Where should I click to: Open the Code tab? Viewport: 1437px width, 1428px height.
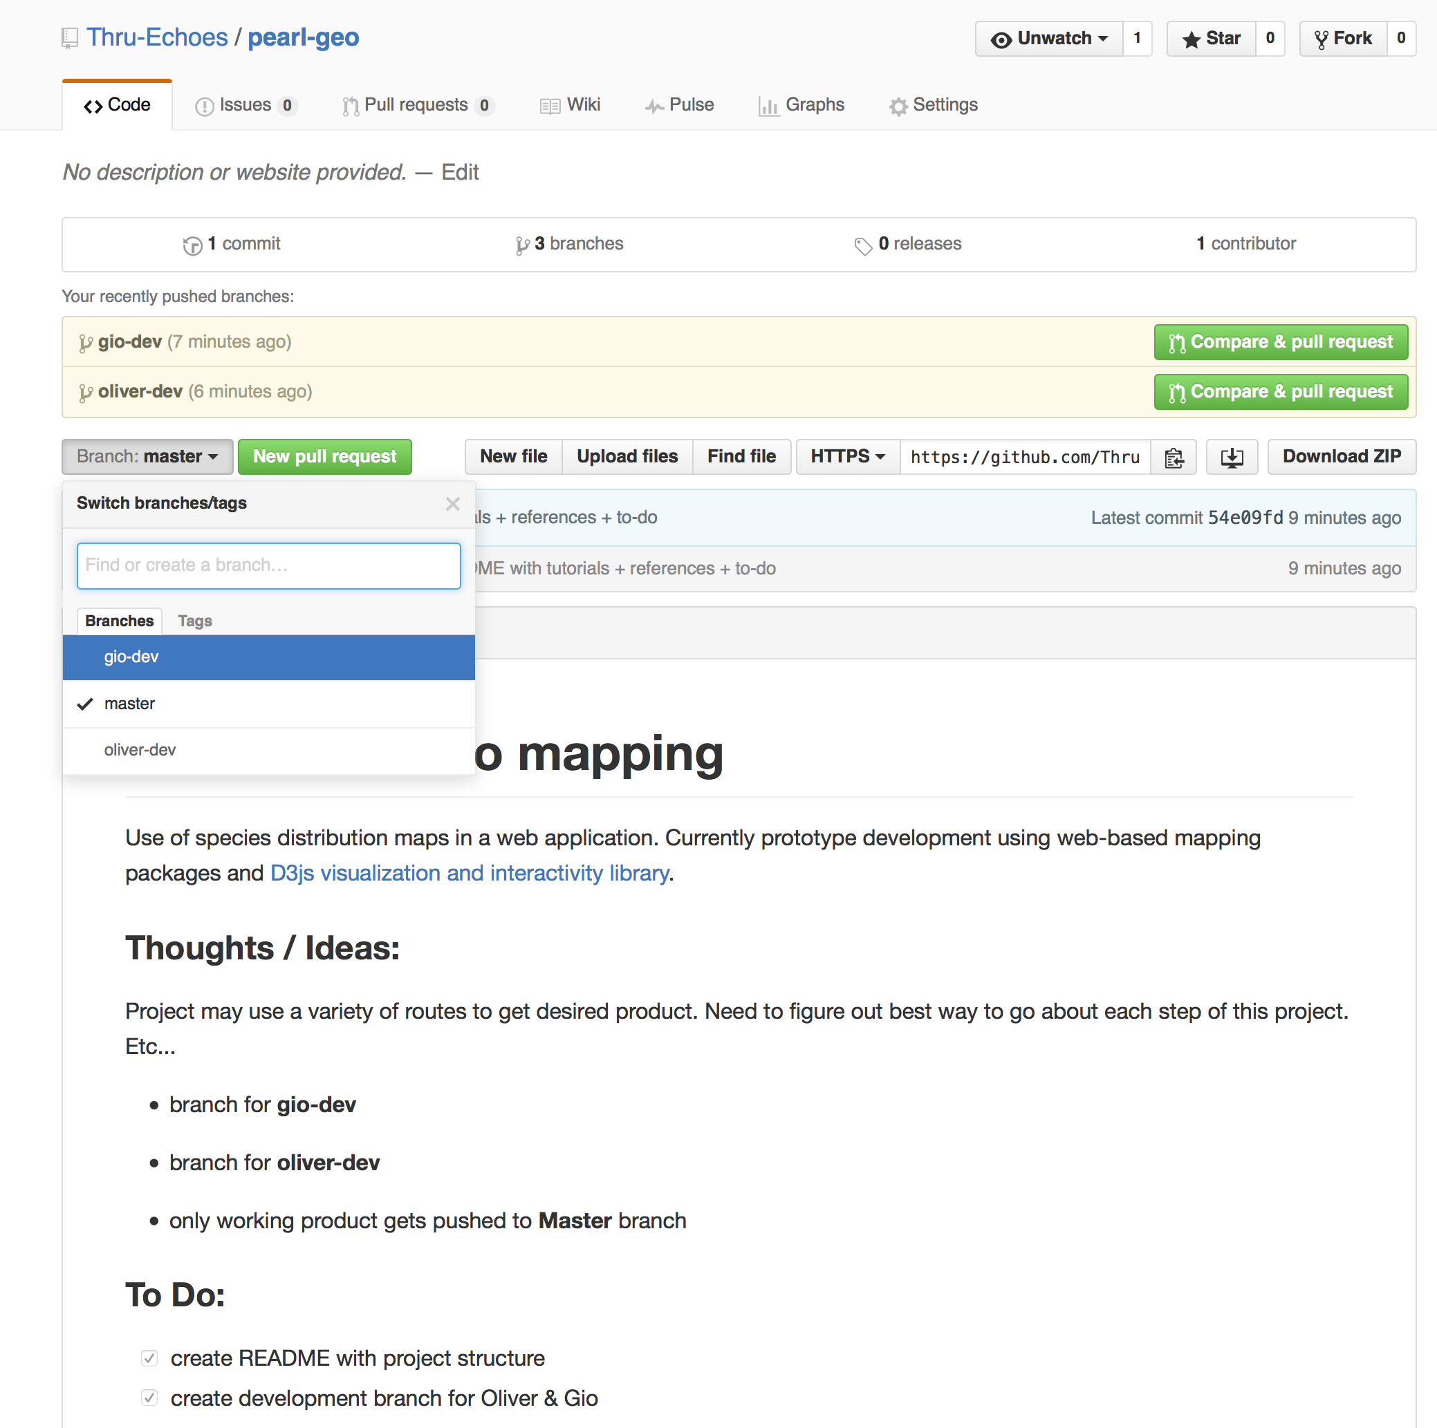[118, 105]
